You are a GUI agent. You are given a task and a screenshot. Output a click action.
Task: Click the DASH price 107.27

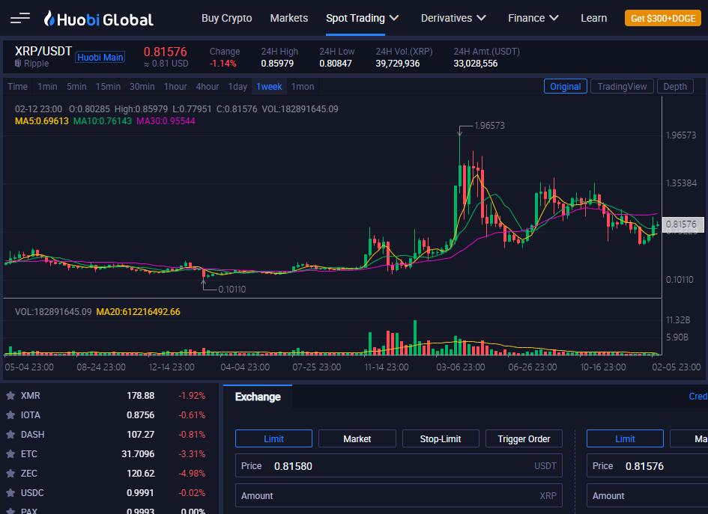(x=140, y=435)
